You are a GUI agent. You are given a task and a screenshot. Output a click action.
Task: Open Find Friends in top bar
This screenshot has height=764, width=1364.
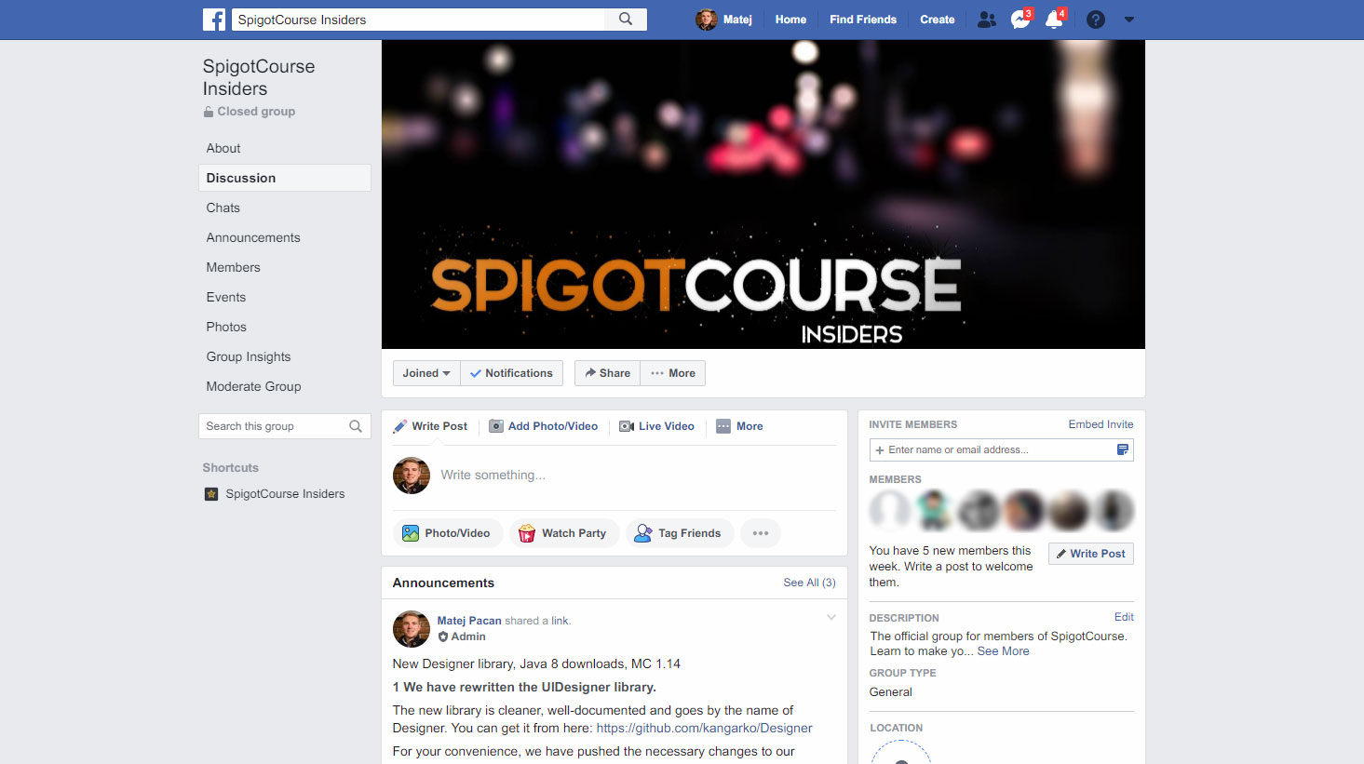863,20
